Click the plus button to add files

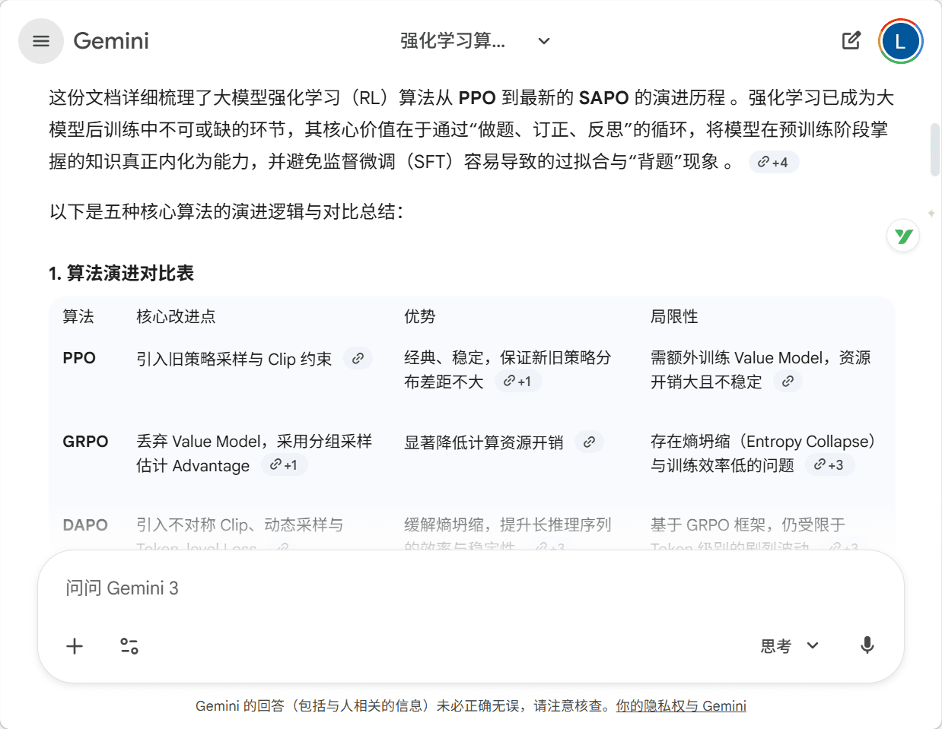click(75, 646)
